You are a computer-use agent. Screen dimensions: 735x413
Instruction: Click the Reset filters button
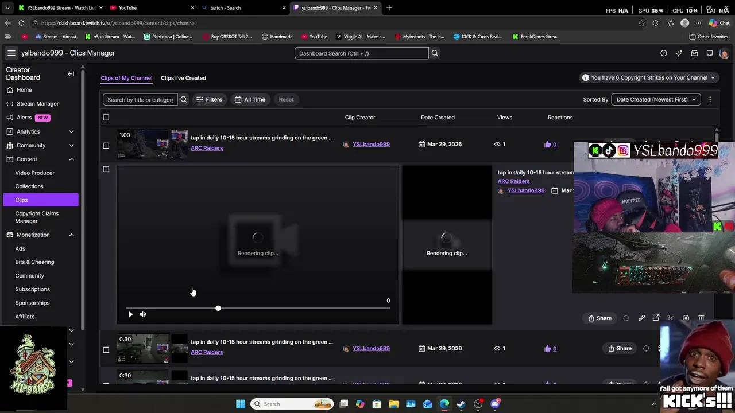point(286,99)
